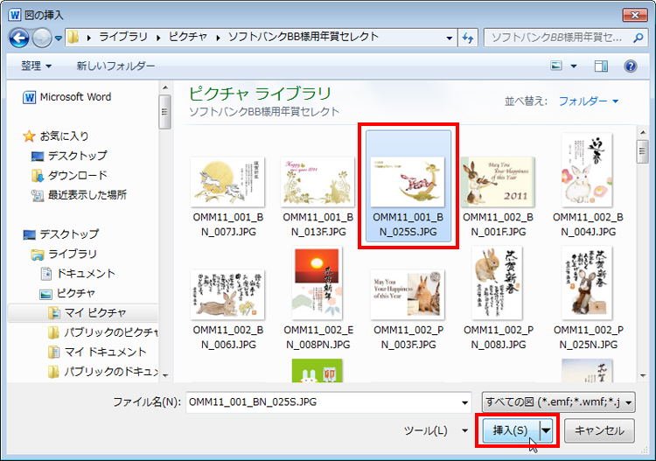The height and width of the screenshot is (461, 656).
Task: Select ドキュメント in the folder tree
Action: point(78,274)
